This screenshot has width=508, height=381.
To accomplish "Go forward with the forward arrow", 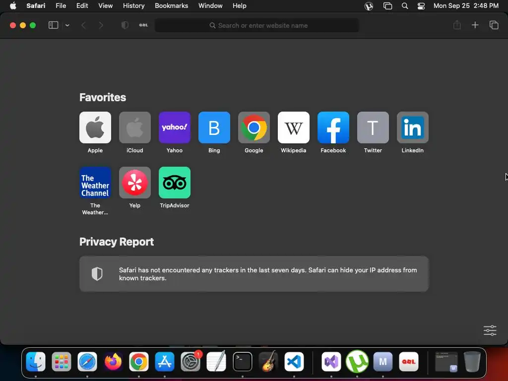I will (101, 25).
